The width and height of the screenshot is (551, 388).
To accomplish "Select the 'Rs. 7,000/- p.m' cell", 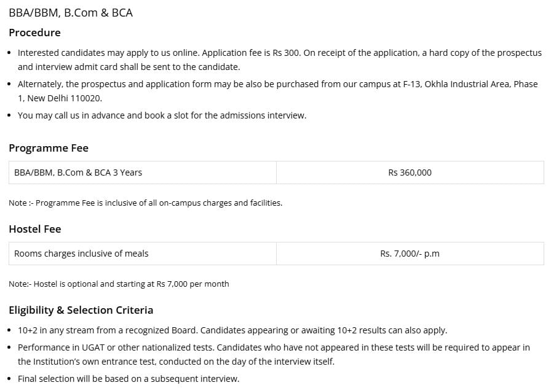I will pyautogui.click(x=410, y=254).
